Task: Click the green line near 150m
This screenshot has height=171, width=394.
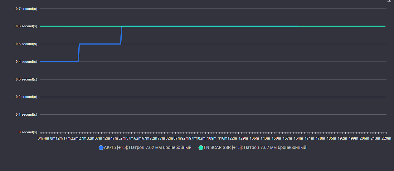Action: (276, 26)
